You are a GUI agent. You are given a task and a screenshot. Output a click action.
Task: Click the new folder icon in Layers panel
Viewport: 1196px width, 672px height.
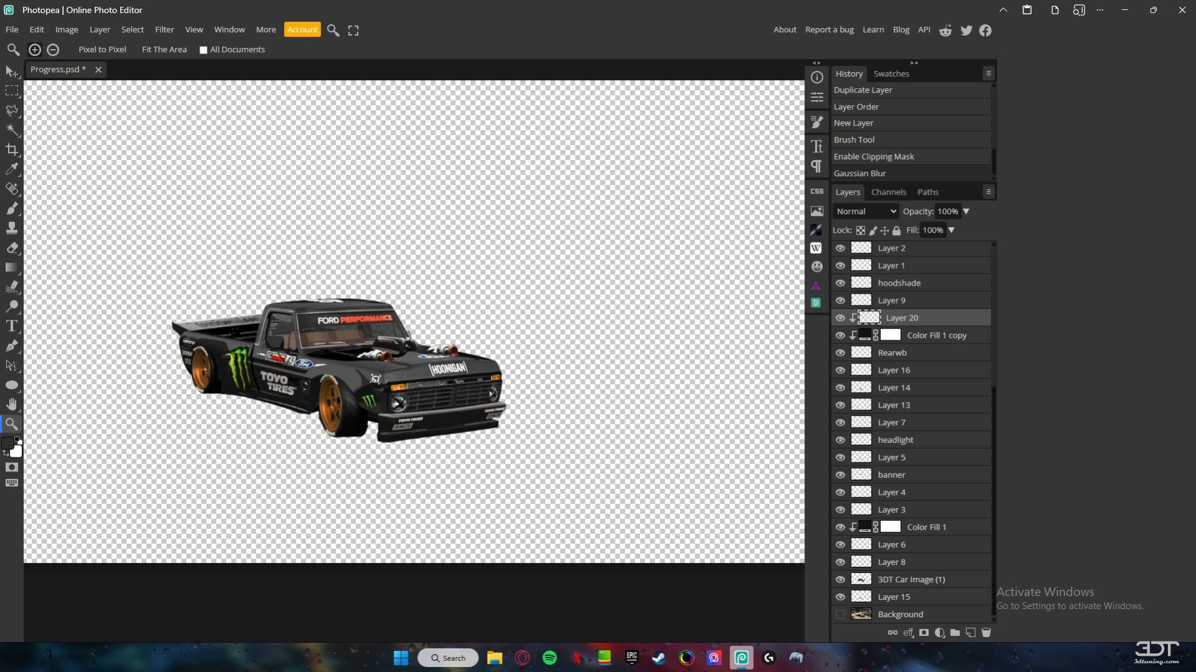955,633
